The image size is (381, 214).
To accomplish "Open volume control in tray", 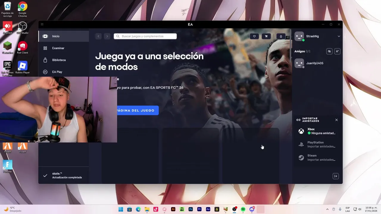I will pyautogui.click(x=360, y=209).
